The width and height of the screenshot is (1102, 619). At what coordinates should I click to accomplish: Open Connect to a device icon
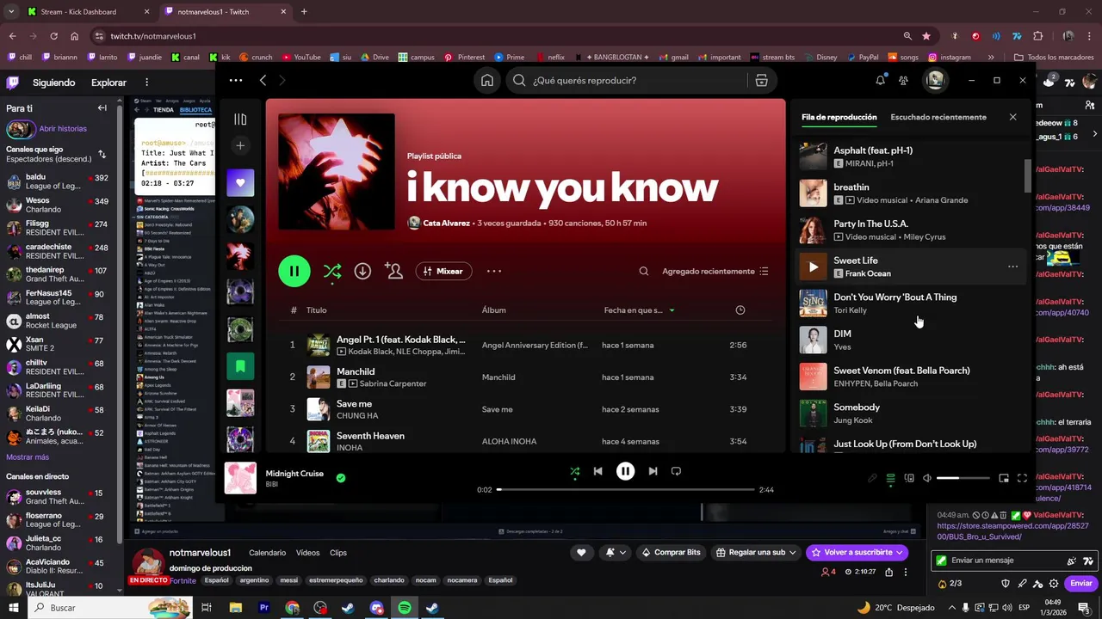(x=909, y=478)
